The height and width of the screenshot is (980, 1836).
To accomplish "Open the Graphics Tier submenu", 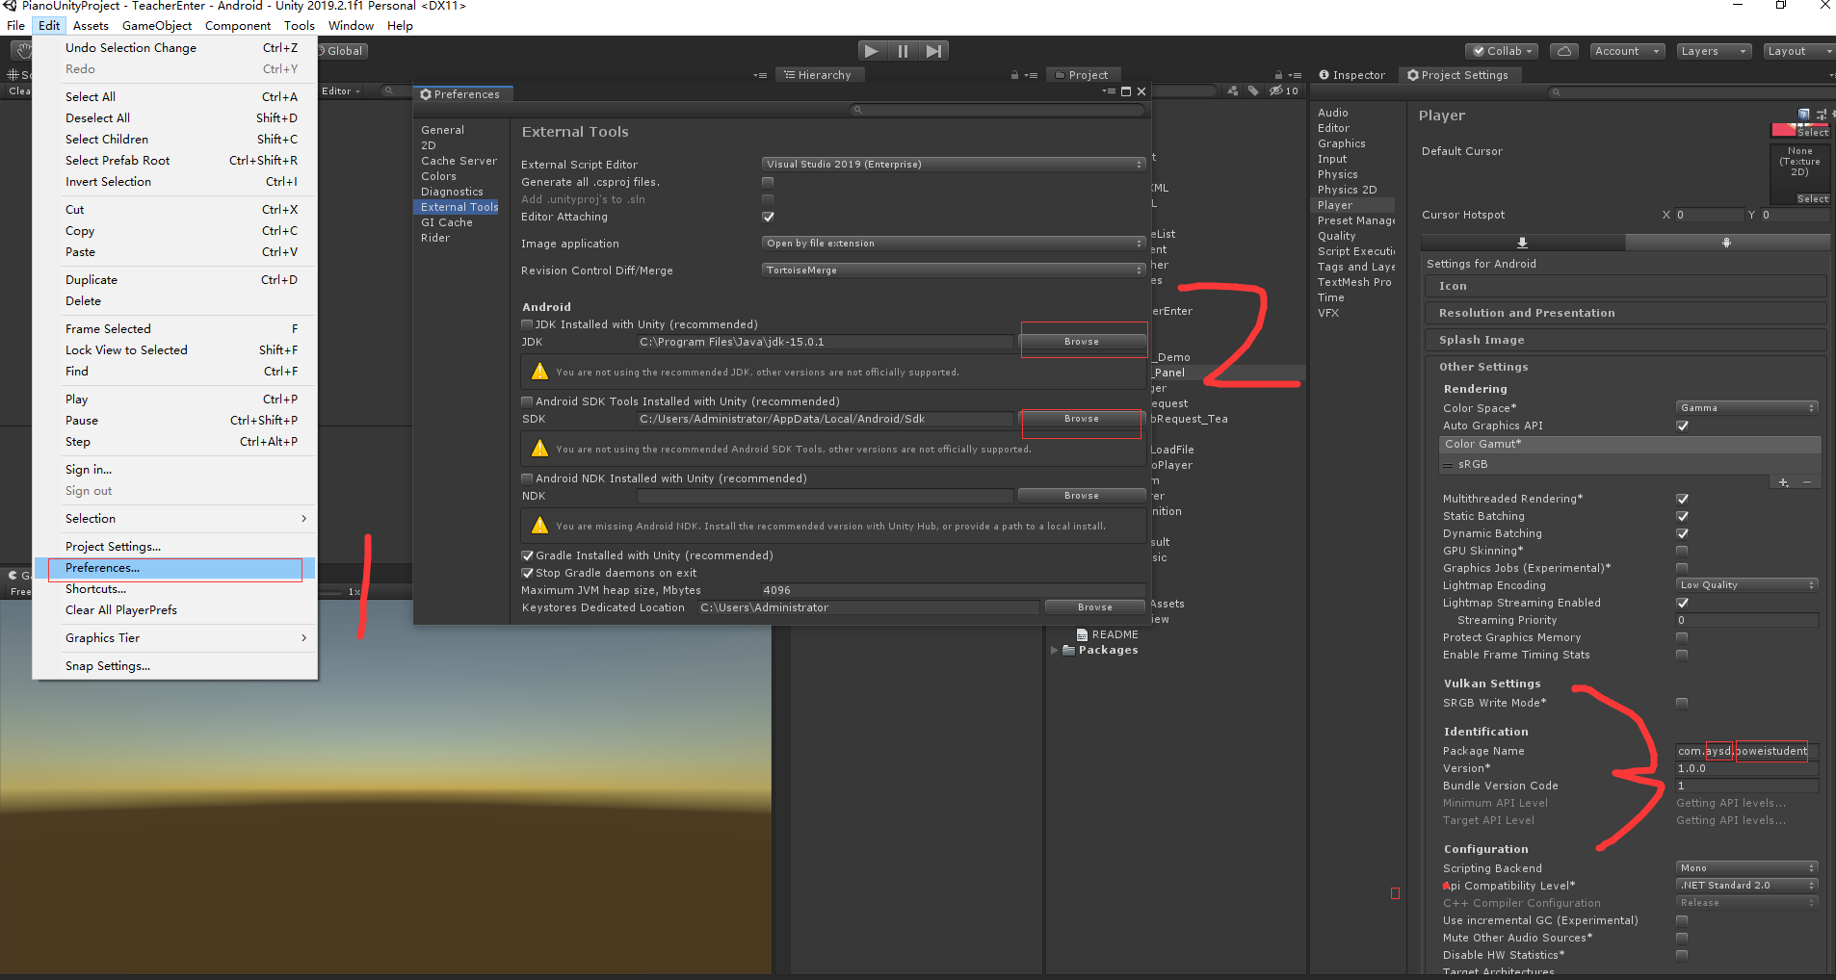I will [x=174, y=638].
